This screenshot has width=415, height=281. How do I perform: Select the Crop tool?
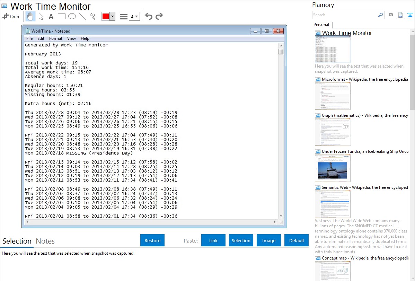coord(11,16)
